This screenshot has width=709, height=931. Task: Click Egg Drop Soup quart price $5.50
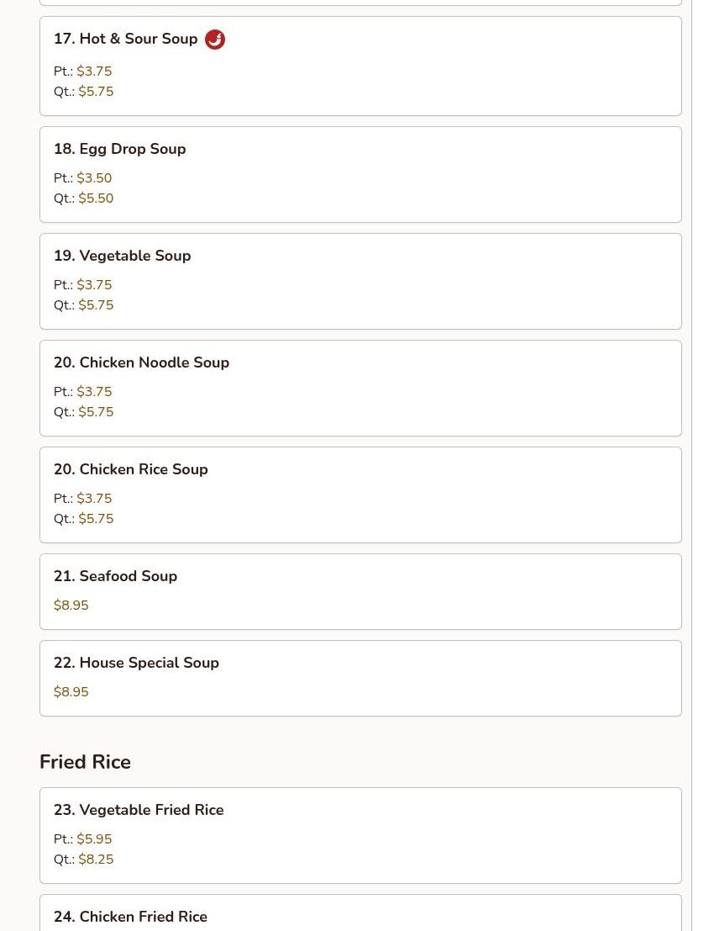coord(96,198)
